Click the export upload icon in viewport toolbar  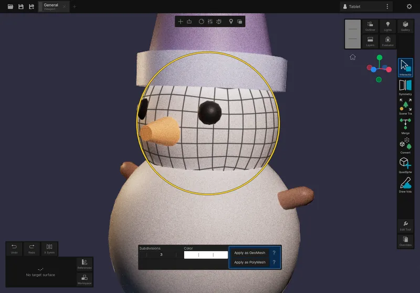tap(190, 21)
